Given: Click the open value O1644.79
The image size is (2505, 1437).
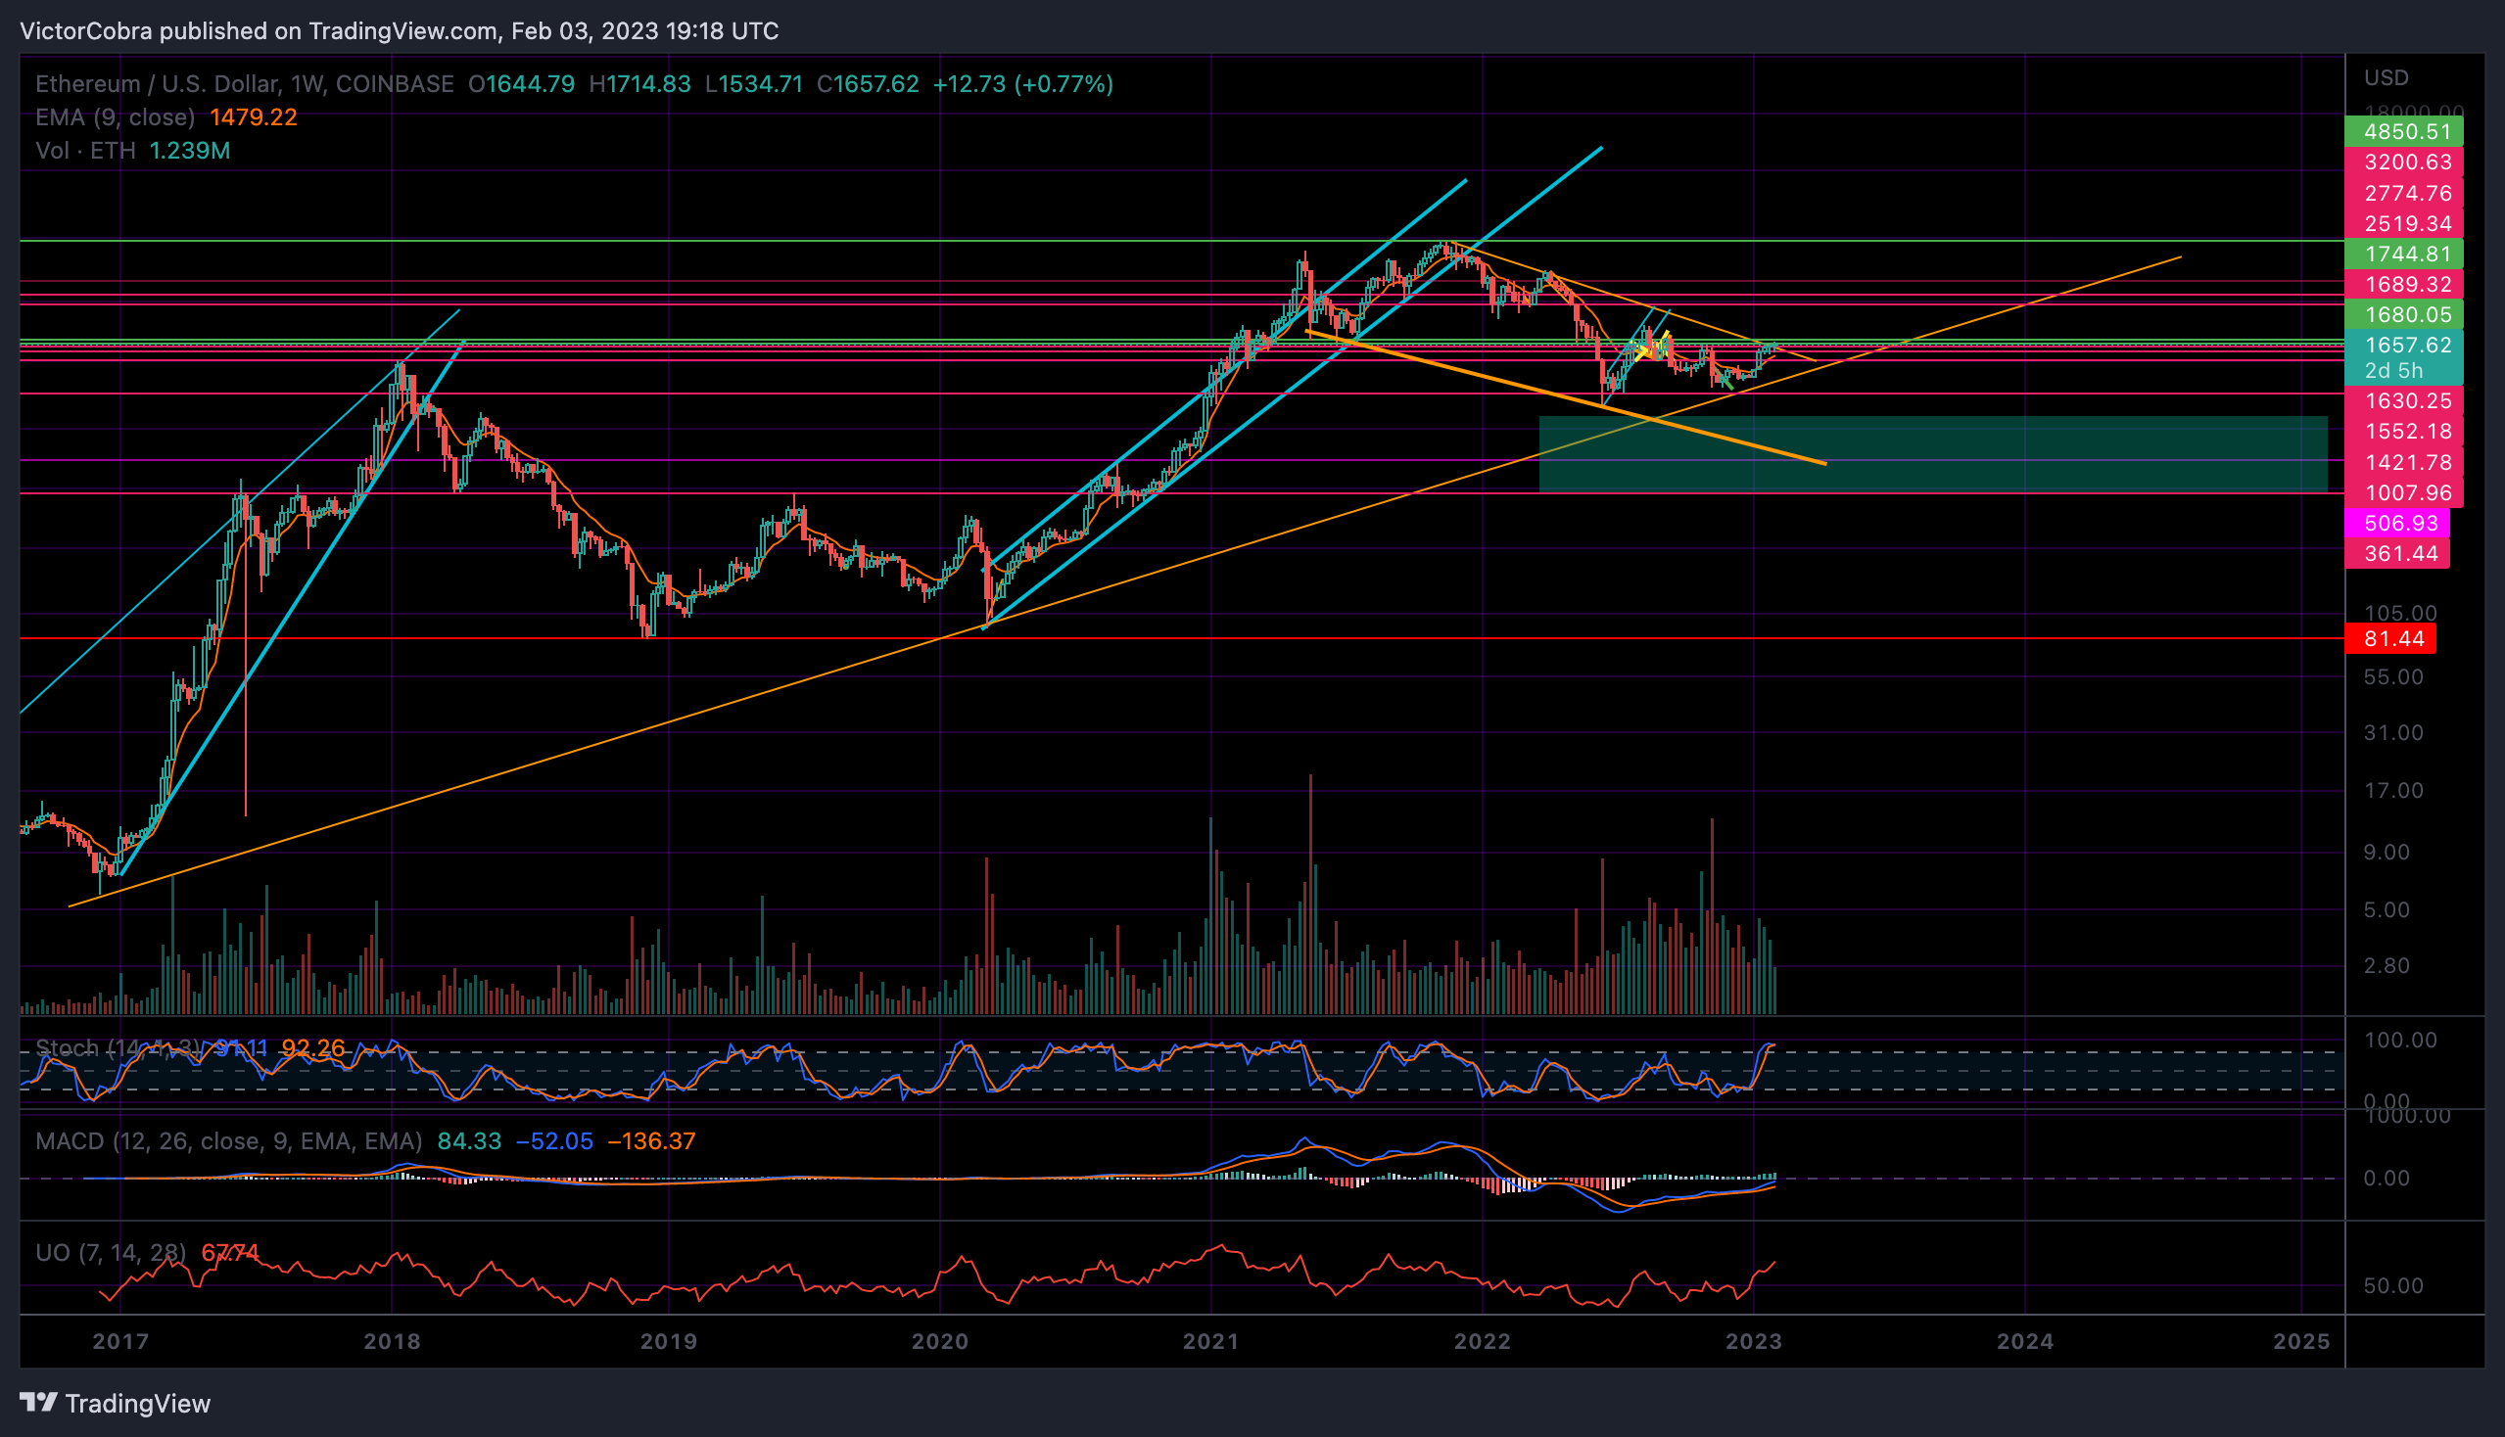Looking at the screenshot, I should pyautogui.click(x=521, y=84).
